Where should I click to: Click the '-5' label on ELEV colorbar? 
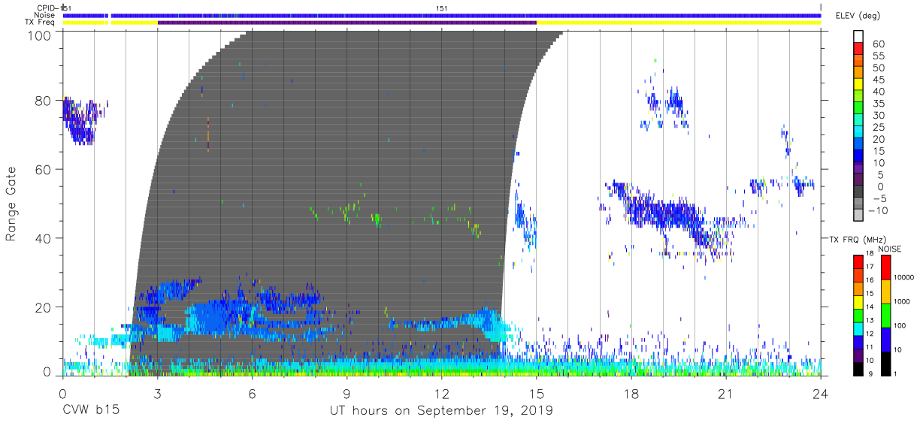coord(878,198)
